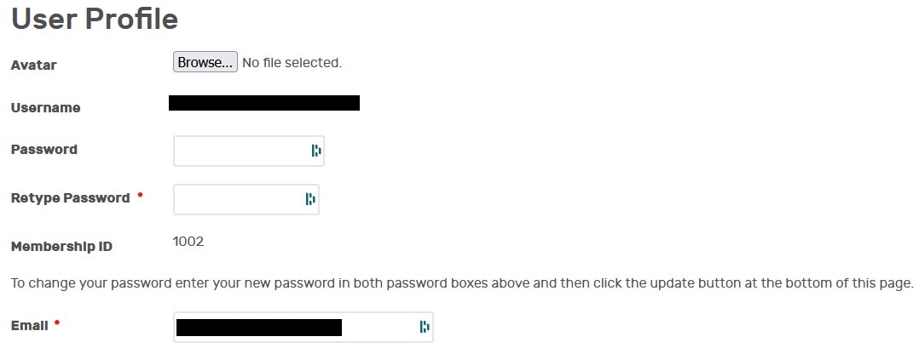Click the password manager icon in Password field
The width and height of the screenshot is (919, 348).
click(x=316, y=151)
